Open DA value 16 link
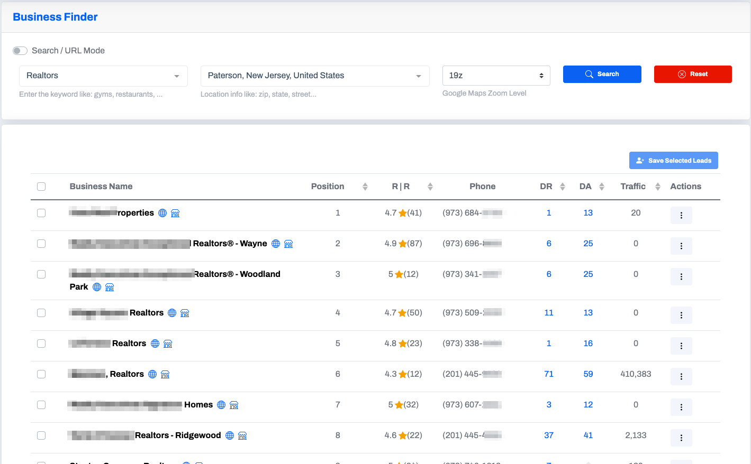This screenshot has width=751, height=464. (x=588, y=344)
